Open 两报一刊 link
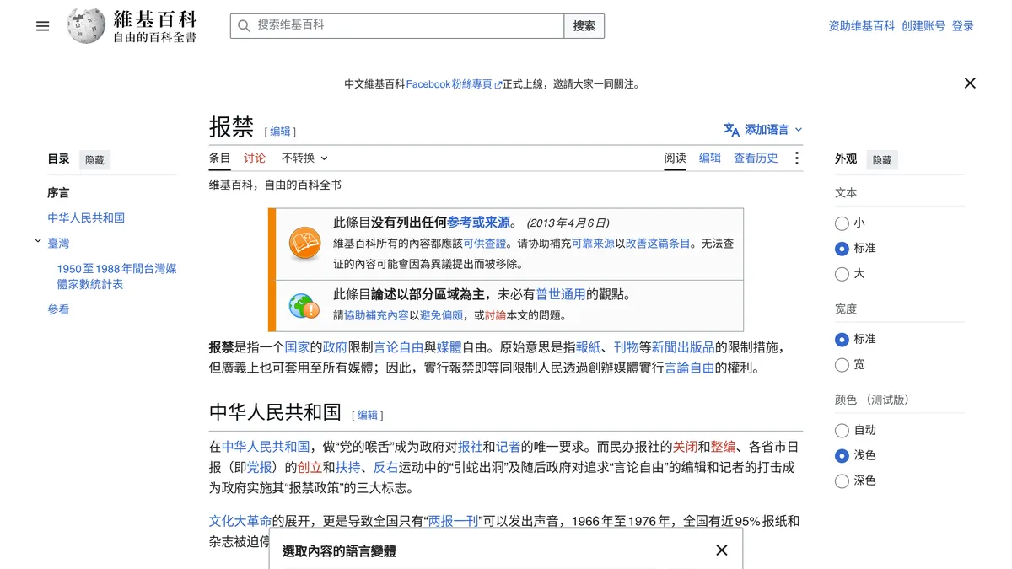Viewport: 1012px width, 569px height. click(x=454, y=521)
